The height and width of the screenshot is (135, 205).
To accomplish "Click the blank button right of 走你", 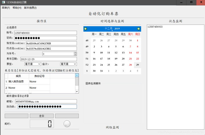I will pyautogui.click(x=67, y=116).
